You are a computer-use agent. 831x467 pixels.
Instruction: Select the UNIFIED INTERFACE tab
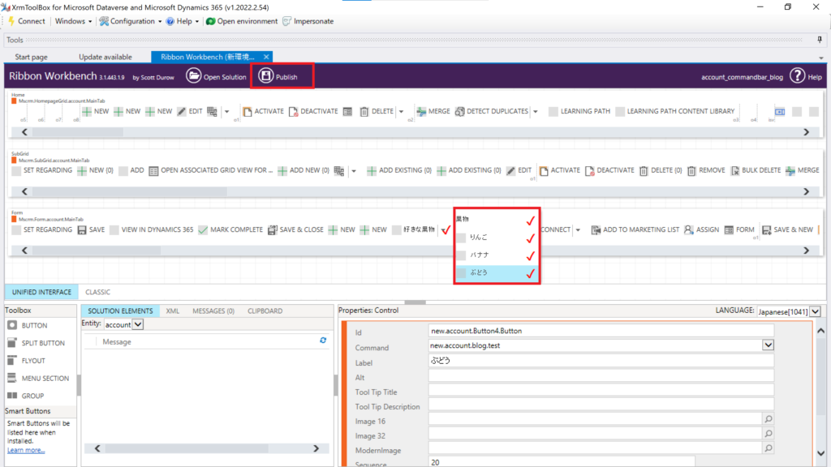tap(41, 292)
